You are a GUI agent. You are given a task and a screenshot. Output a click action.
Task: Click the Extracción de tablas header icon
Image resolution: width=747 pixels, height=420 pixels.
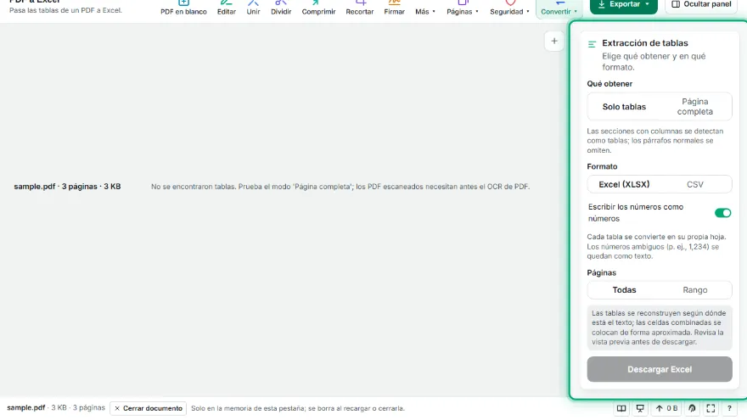click(x=593, y=44)
